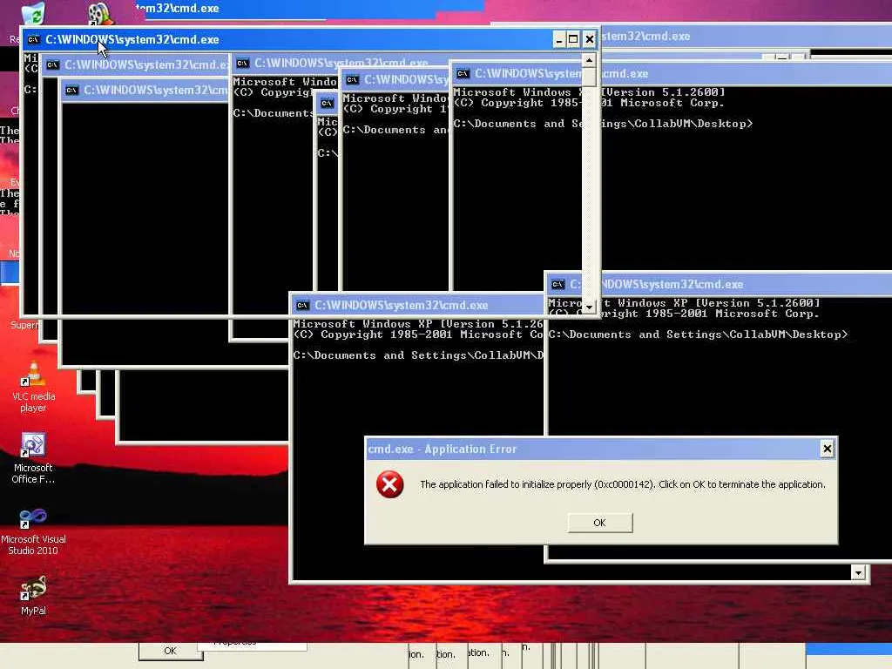This screenshot has width=892, height=669.
Task: Open the Microsoft Office desktop shortcut
Action: coord(33,458)
